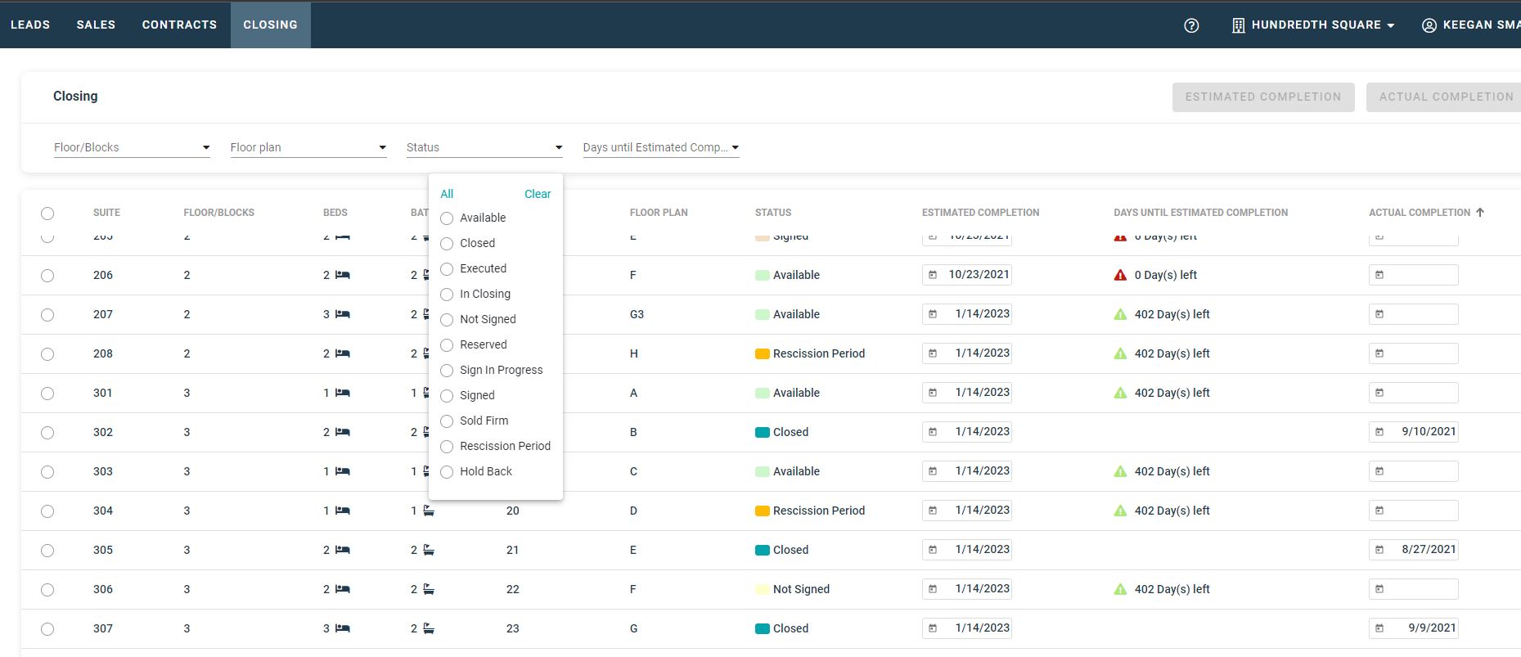Open calendar icon for suite 305 actual completion

1379,550
